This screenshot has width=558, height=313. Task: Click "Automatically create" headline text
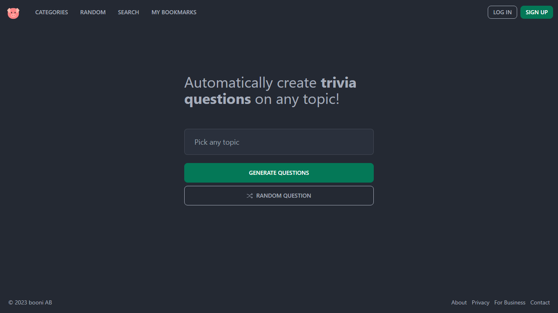pos(250,83)
